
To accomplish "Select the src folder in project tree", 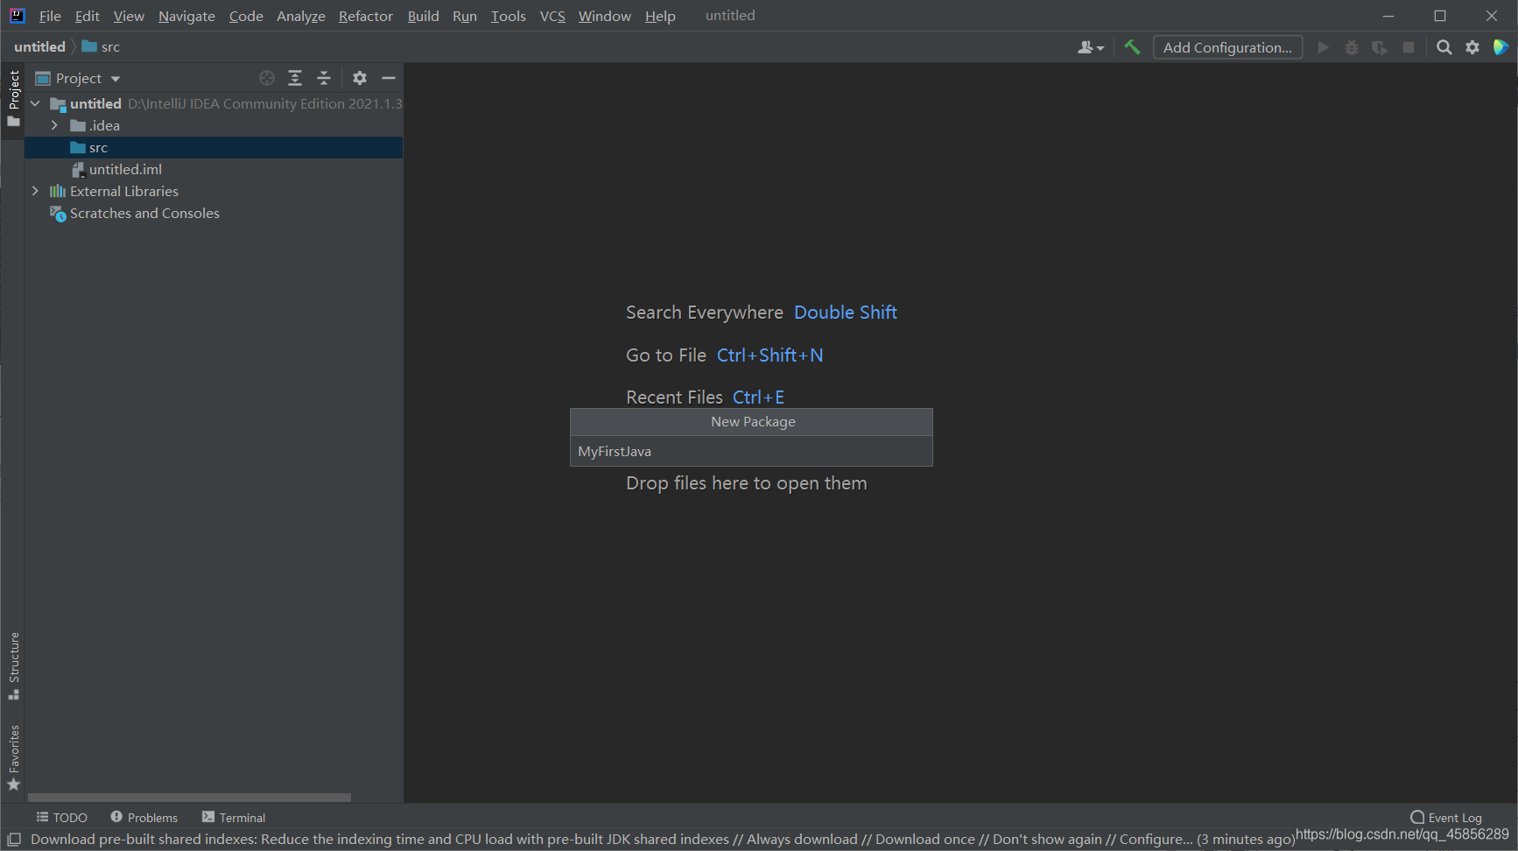I will [x=214, y=147].
